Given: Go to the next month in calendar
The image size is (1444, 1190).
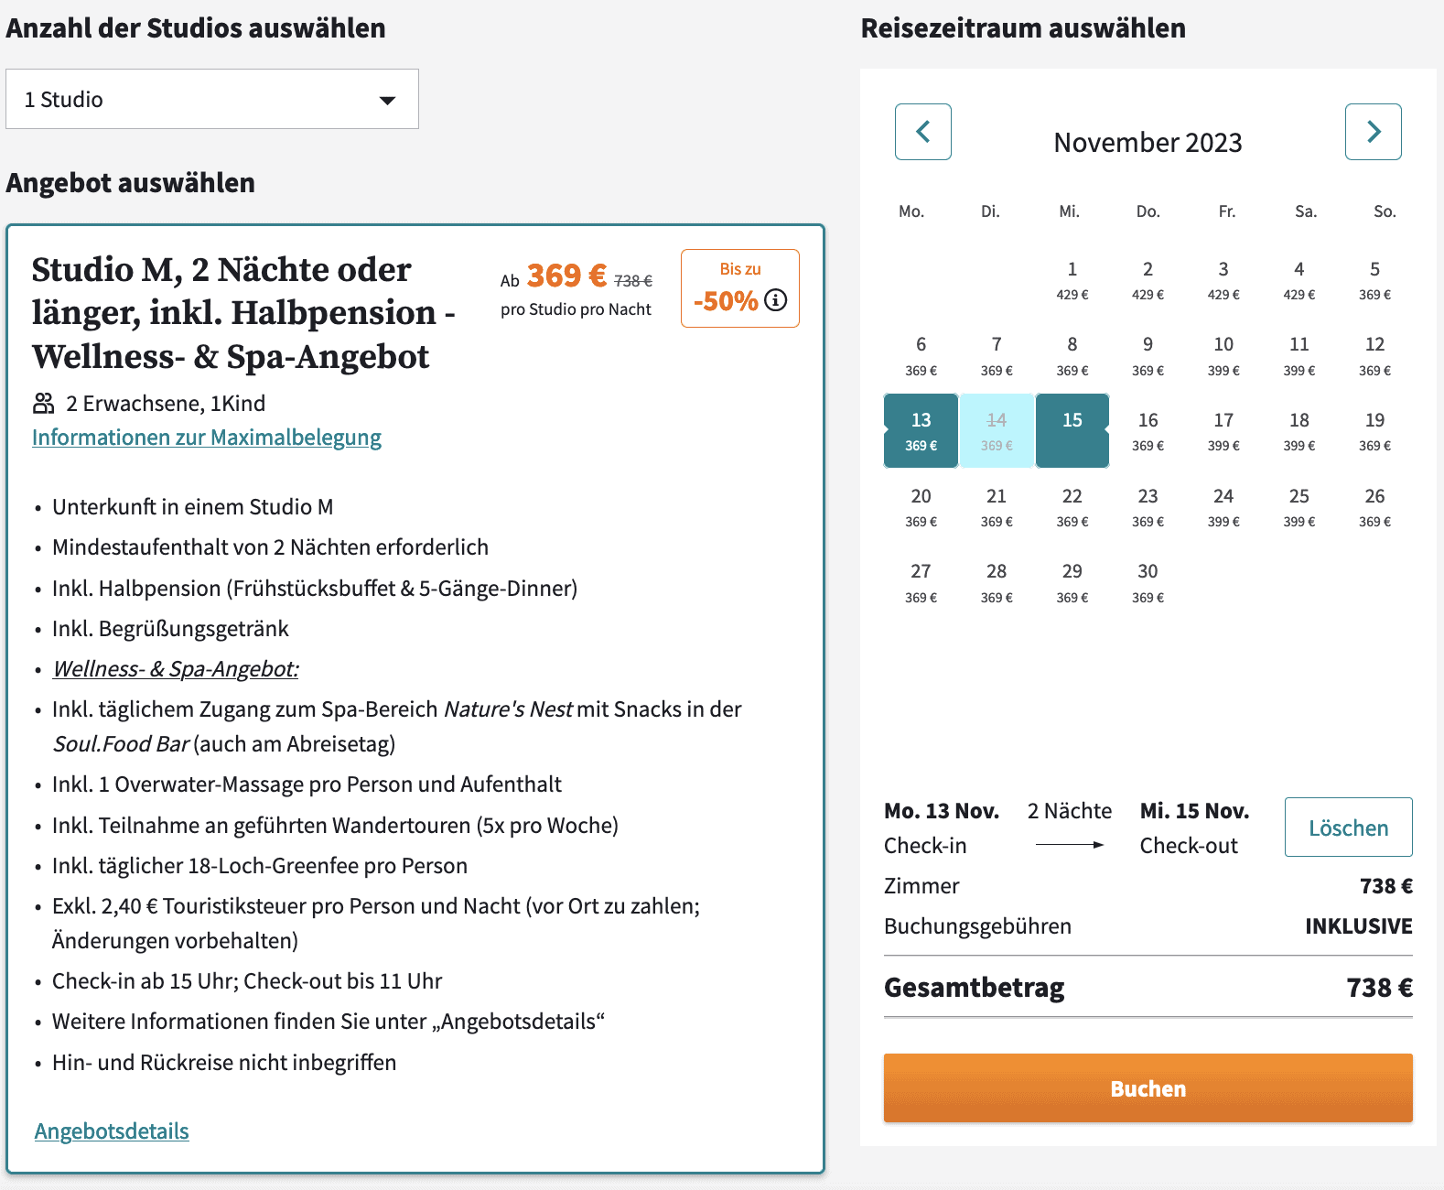Looking at the screenshot, I should point(1373,132).
